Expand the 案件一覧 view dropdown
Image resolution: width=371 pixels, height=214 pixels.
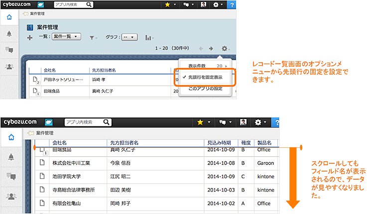[67, 37]
